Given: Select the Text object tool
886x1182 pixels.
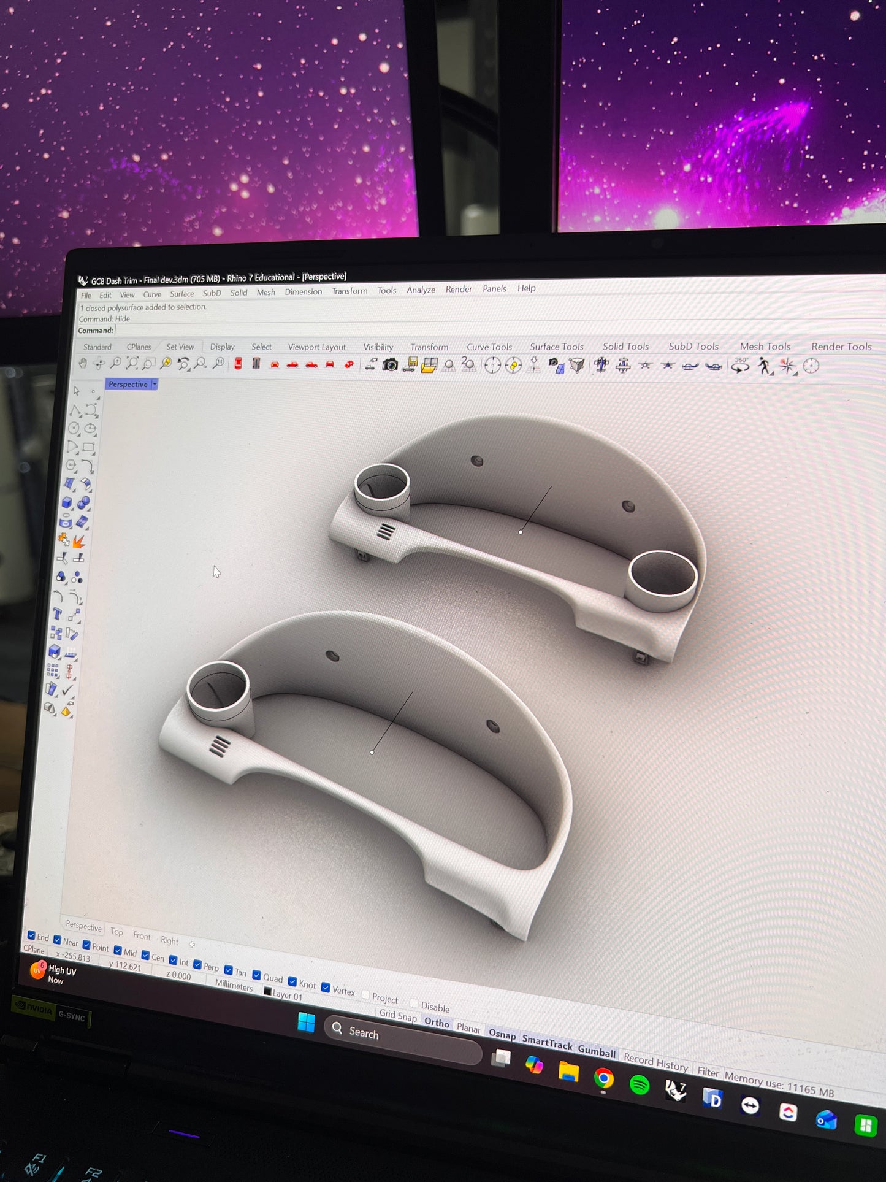Looking at the screenshot, I should pos(57,614).
